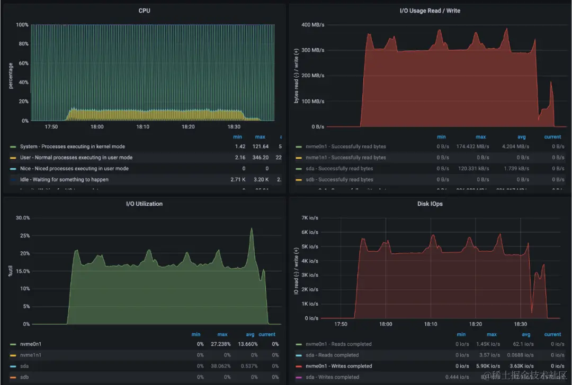Screen dimensions: 572x385
Task: Select nvme0n1 series in I/O Utilization legend
Action: 31,344
